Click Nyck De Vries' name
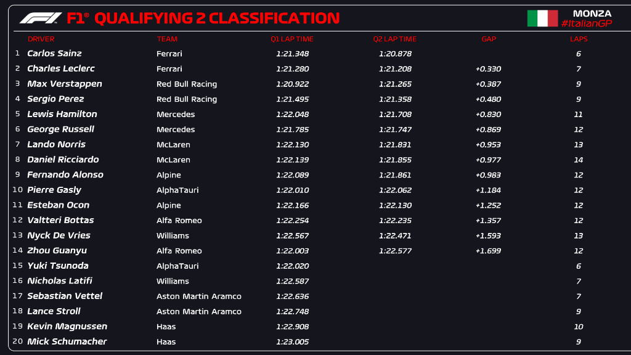 tap(59, 235)
